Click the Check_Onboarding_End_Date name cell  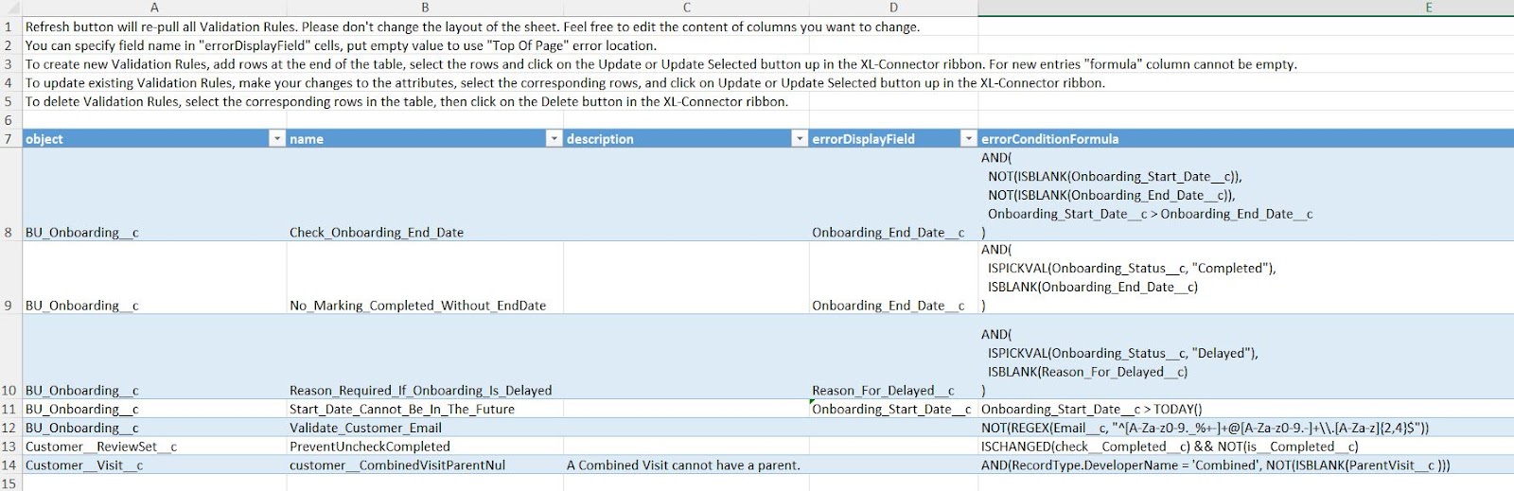click(425, 195)
